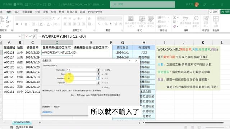Click the 註解 comments button

[214, 12]
